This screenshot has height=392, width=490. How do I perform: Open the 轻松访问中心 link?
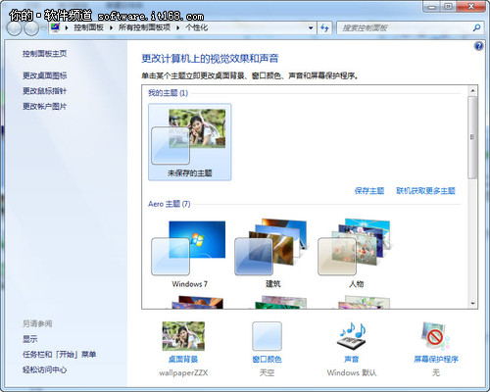coord(45,369)
